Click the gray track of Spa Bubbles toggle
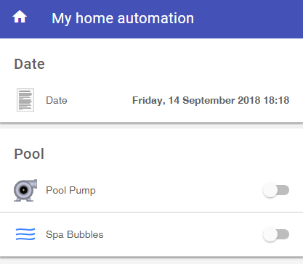Viewport: 303px width, 264px height. click(x=283, y=234)
